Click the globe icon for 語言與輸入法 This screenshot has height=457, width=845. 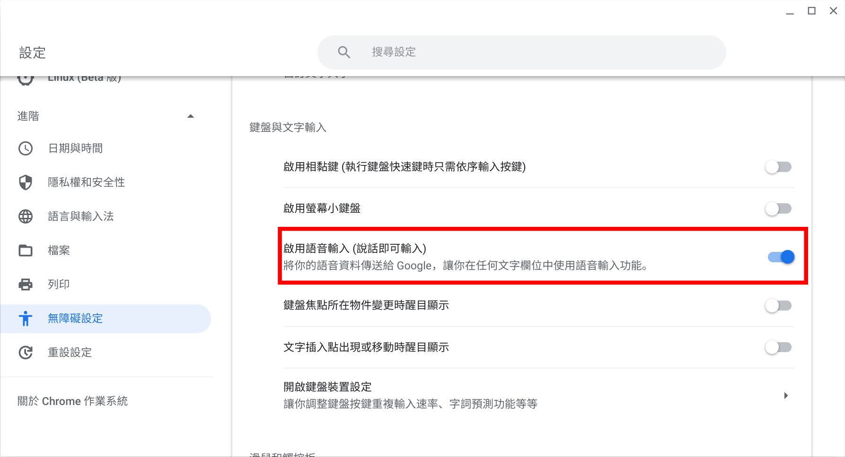pos(26,216)
